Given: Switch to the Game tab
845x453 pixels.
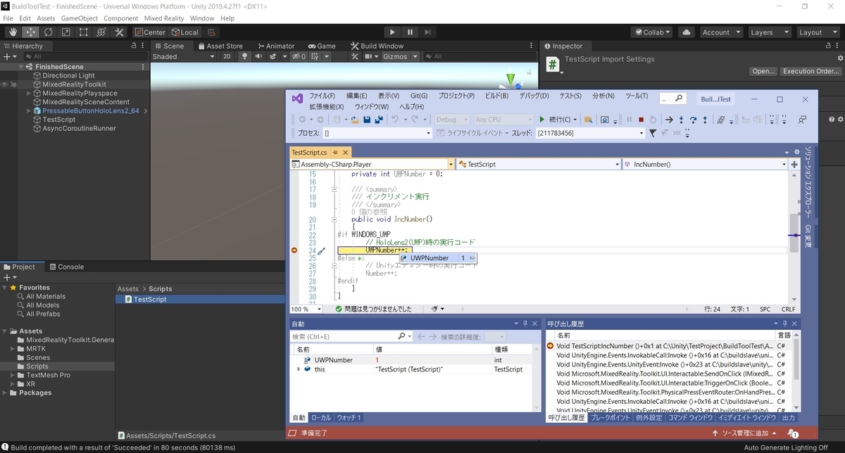Looking at the screenshot, I should 322,46.
